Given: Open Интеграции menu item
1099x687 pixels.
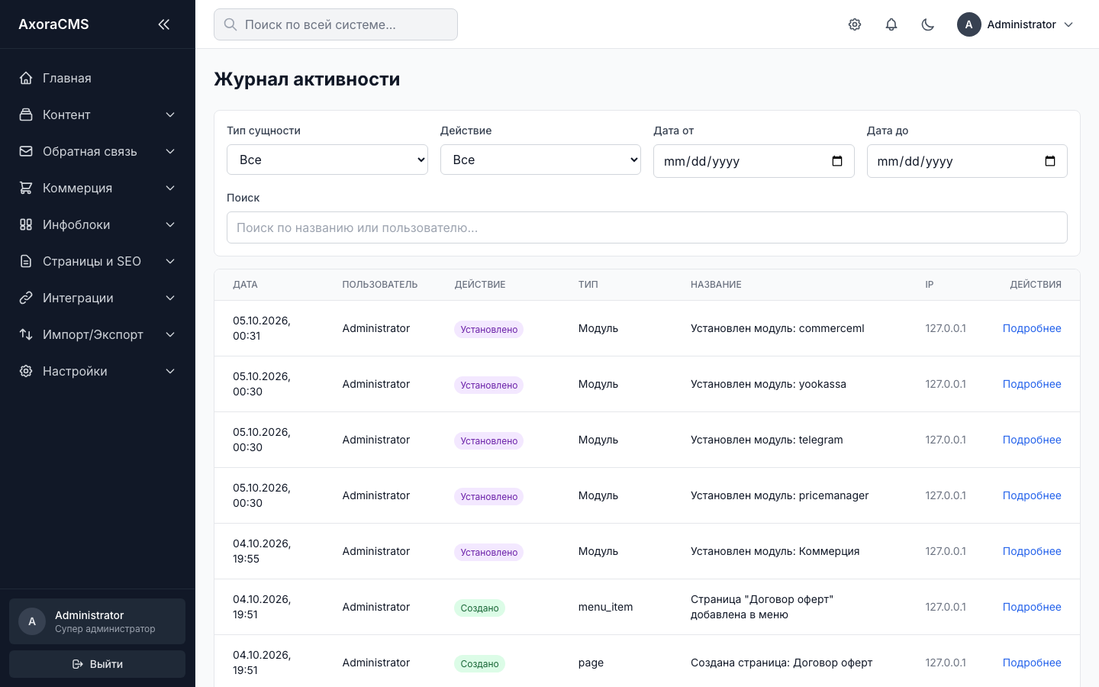Looking at the screenshot, I should click(x=98, y=298).
